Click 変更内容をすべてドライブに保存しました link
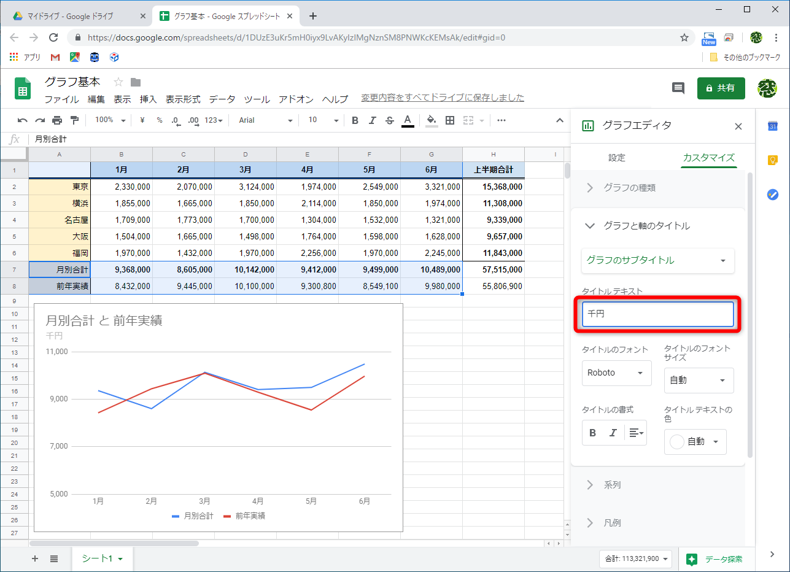 click(x=443, y=98)
